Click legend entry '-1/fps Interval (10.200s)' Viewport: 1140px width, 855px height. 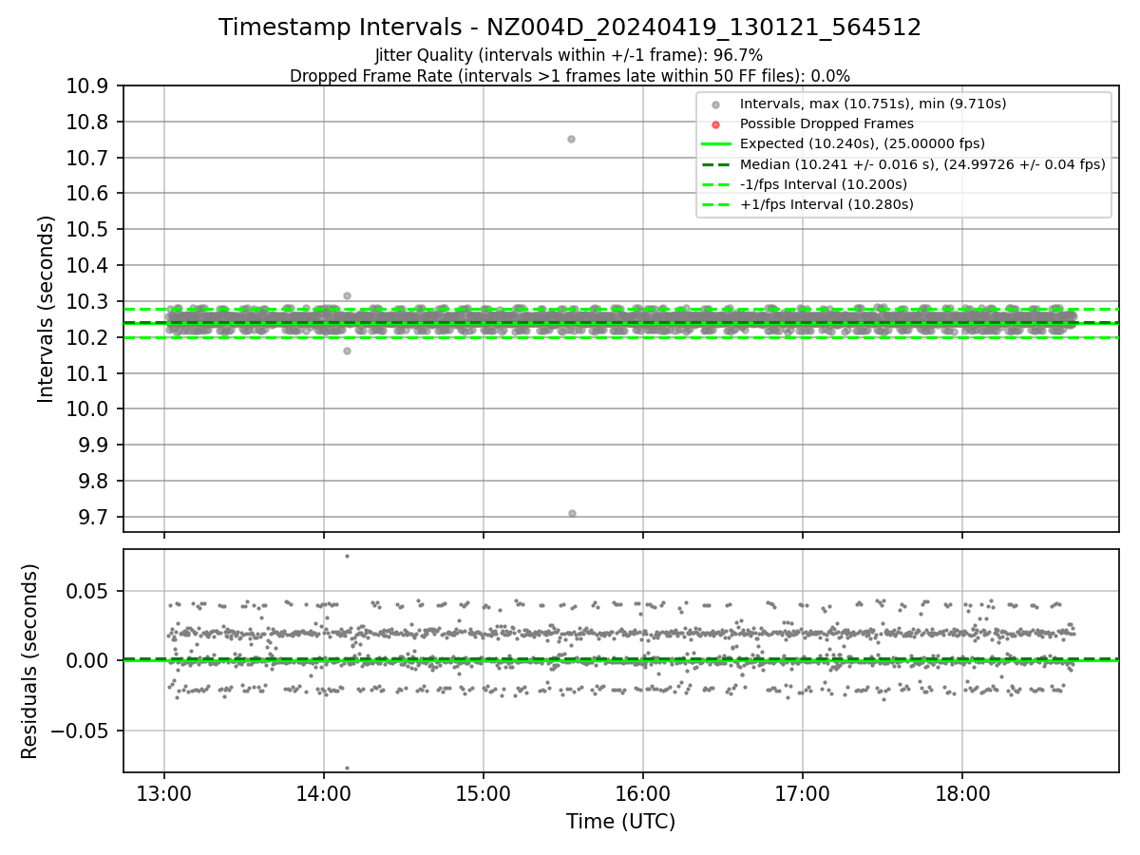click(824, 184)
